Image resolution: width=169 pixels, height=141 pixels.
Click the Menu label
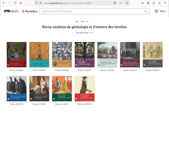coord(163,11)
